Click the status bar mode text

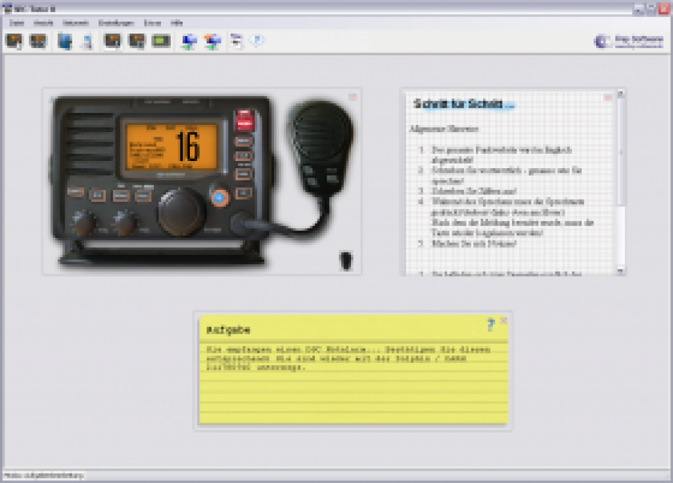(x=43, y=475)
